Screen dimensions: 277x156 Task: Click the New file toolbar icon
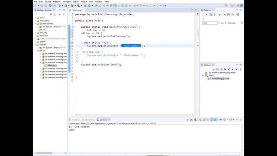35,6
